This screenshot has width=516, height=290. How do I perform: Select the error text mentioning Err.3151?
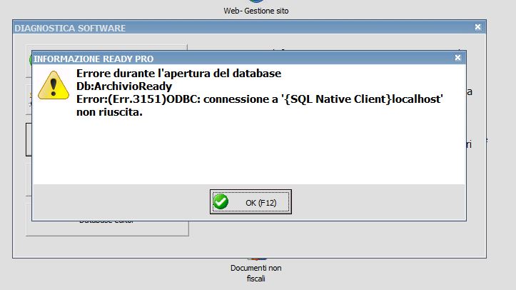260,105
